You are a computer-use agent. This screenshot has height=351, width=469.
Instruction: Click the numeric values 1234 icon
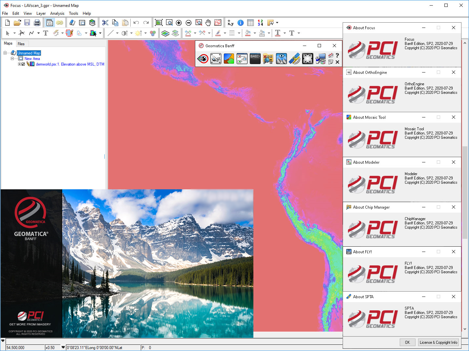[x=260, y=23]
